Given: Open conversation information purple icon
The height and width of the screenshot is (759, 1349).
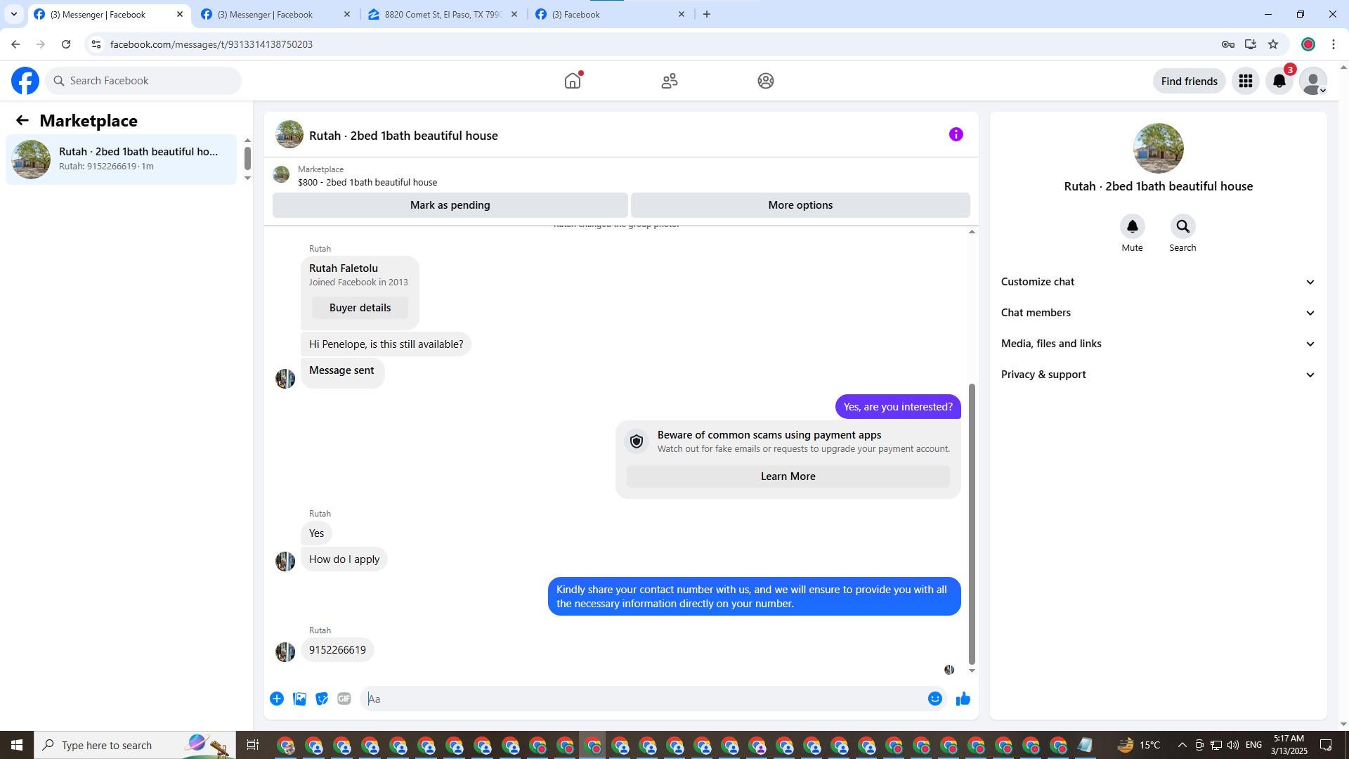Looking at the screenshot, I should pyautogui.click(x=956, y=134).
